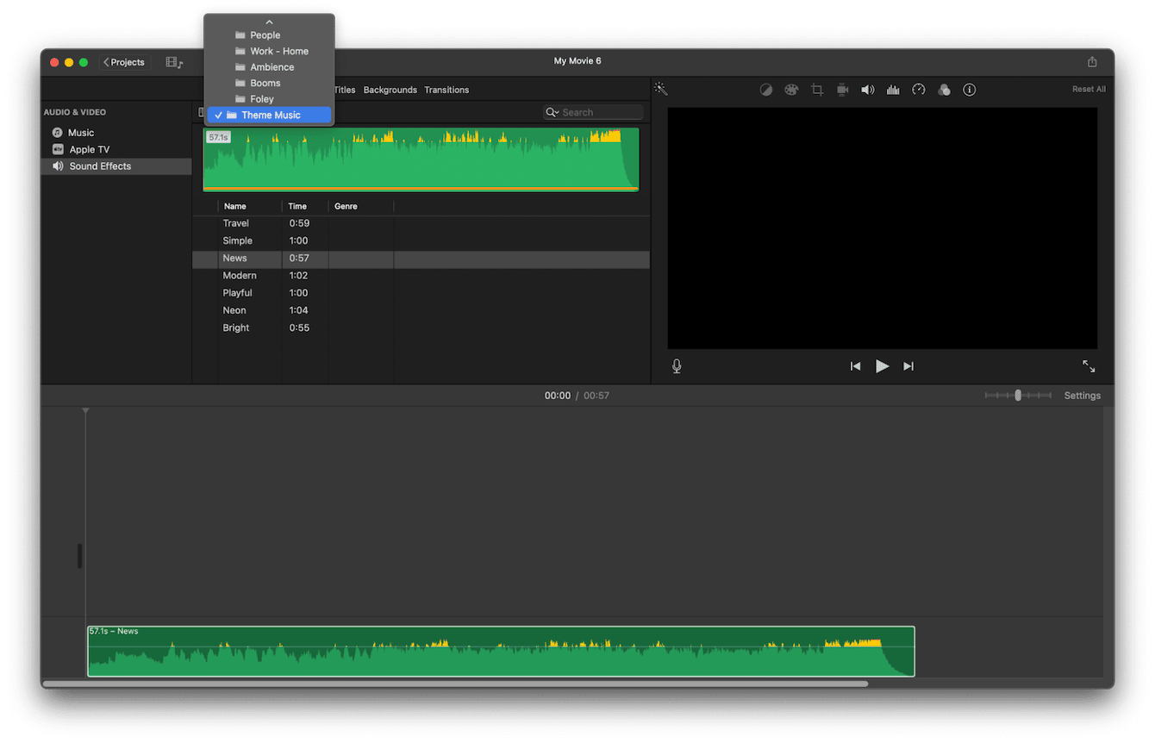The height and width of the screenshot is (743, 1155).
Task: Switch to the Transitions tab
Action: click(x=446, y=90)
